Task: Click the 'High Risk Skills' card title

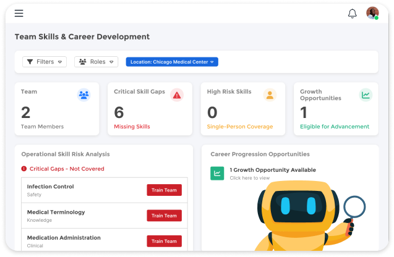Action: pyautogui.click(x=229, y=91)
